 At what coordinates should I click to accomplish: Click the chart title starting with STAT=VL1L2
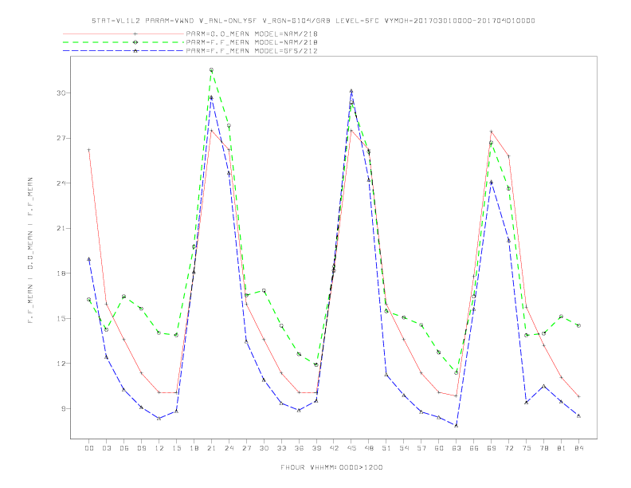pos(313,21)
